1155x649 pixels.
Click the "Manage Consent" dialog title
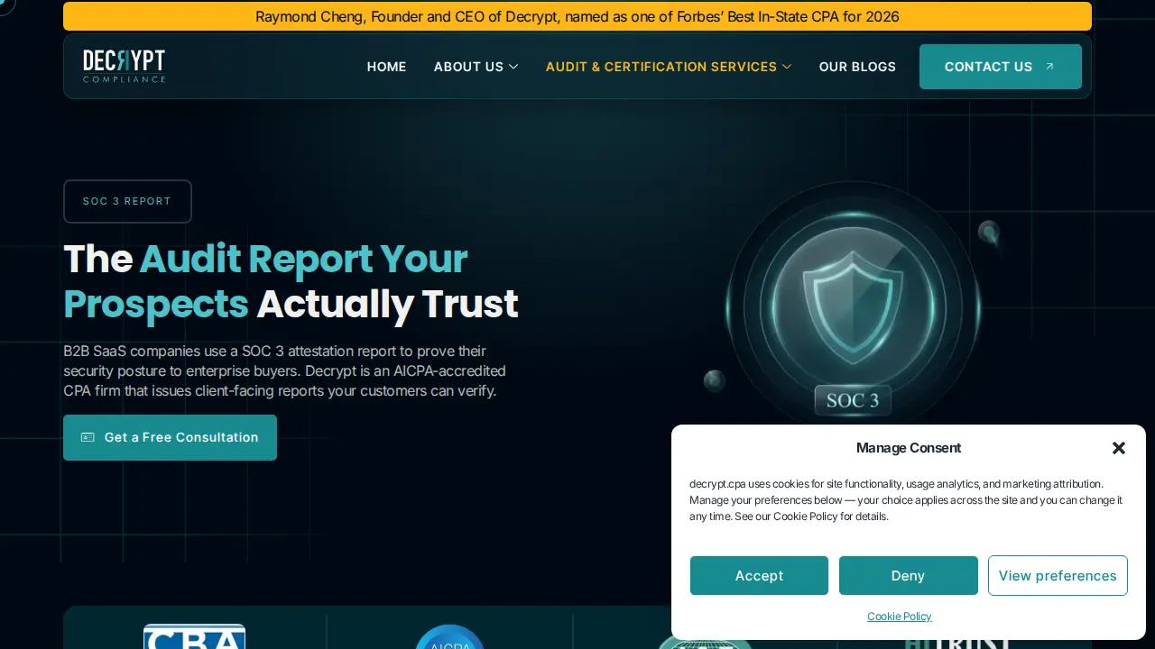(x=909, y=448)
